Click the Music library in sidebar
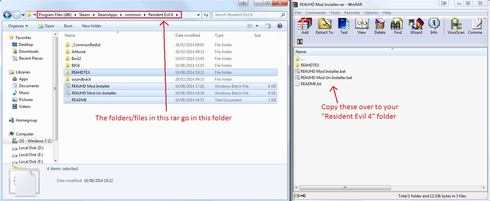Screen dimensions: 490x201 24,93
